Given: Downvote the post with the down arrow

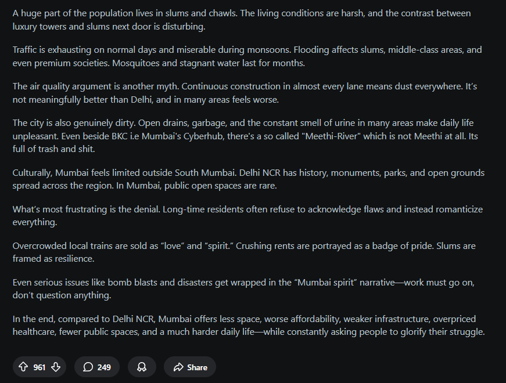Looking at the screenshot, I should click(x=56, y=367).
